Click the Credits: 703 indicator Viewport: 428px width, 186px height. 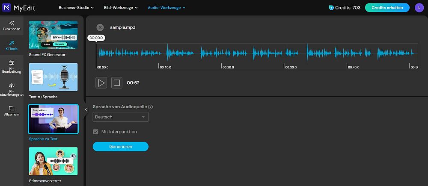[345, 8]
